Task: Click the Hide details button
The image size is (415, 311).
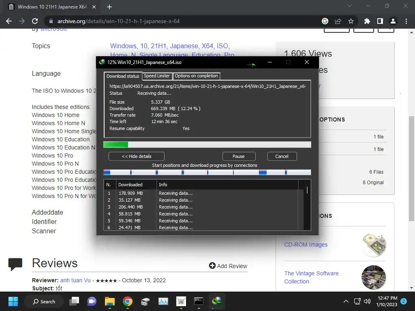Action: (x=137, y=156)
